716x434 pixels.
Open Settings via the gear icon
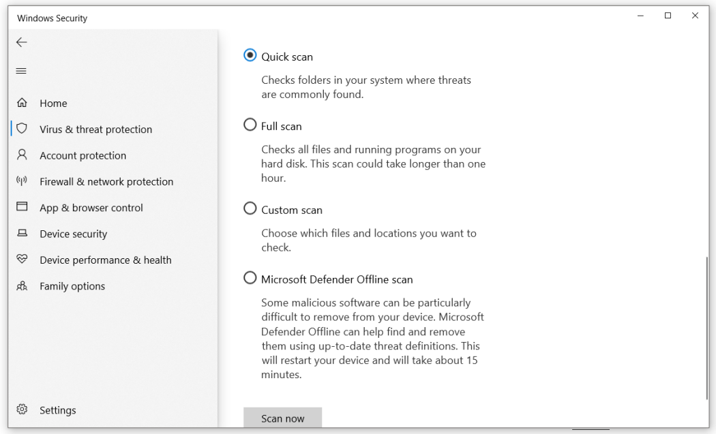point(21,409)
